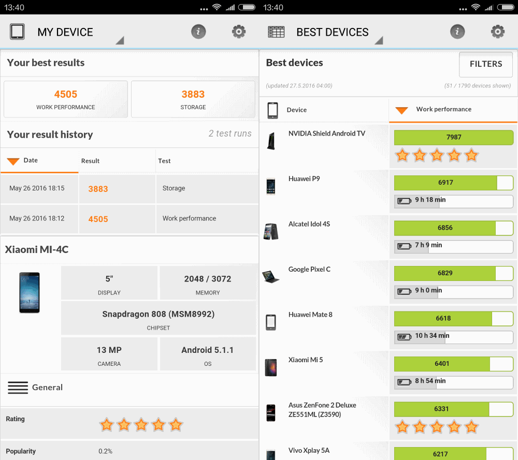This screenshot has height=460, width=518.
Task: Click the Huawei P9 device thumbnail
Action: (x=271, y=186)
